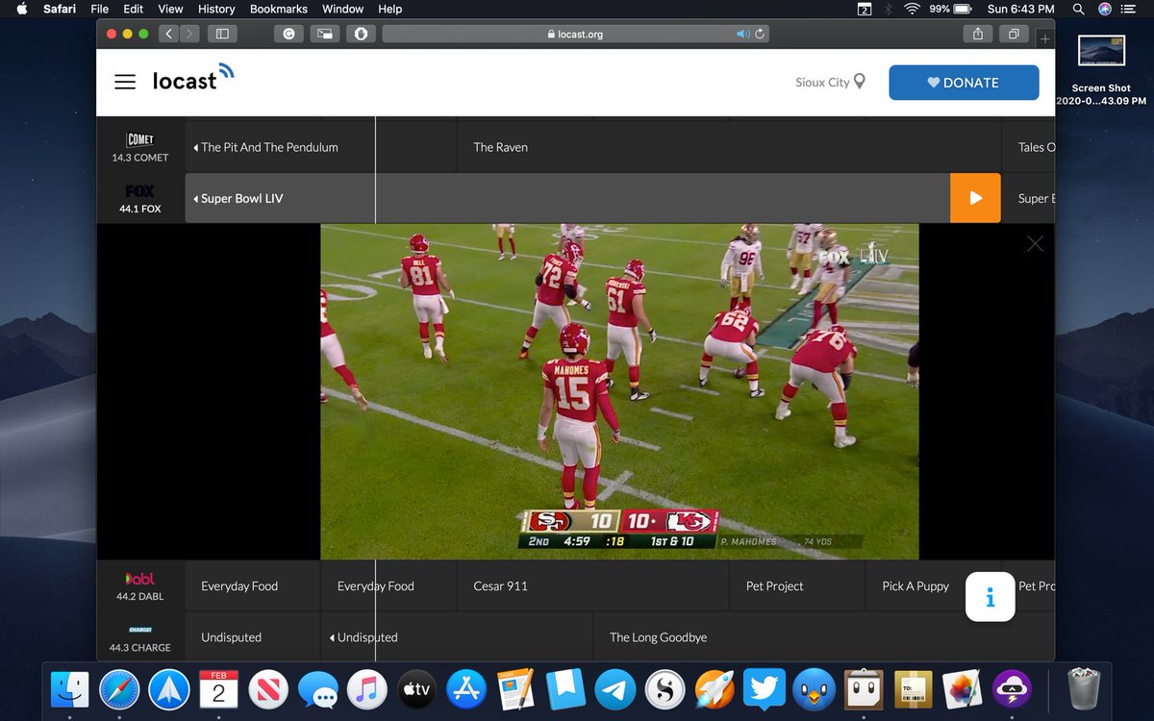This screenshot has width=1154, height=721.
Task: Click the picture-in-picture extension icon
Action: click(x=325, y=34)
